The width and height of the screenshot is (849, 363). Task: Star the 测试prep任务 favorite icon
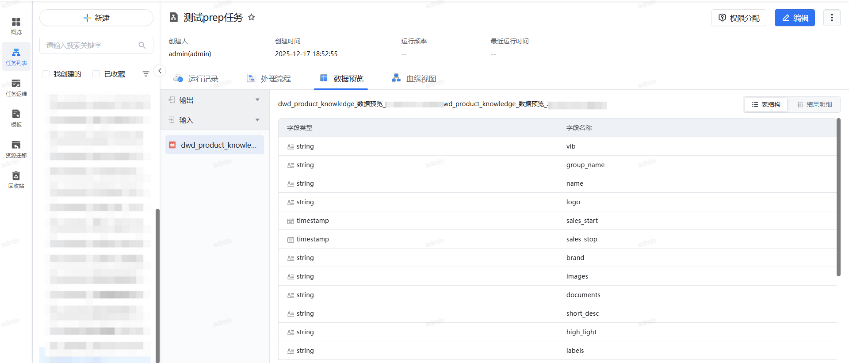pos(251,17)
